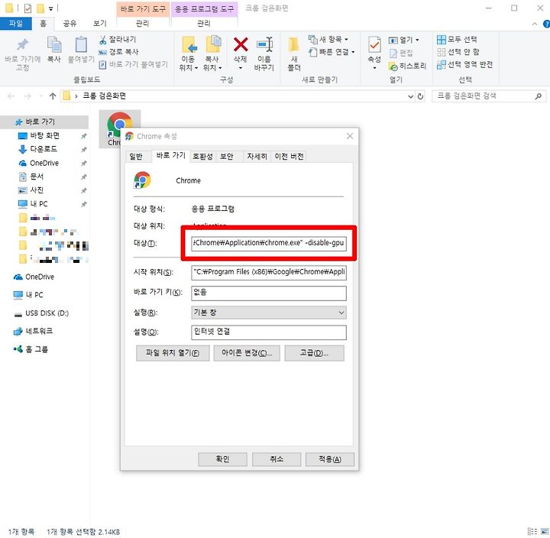
Task: Select Pictures (사진) in sidebar
Action: [x=36, y=190]
